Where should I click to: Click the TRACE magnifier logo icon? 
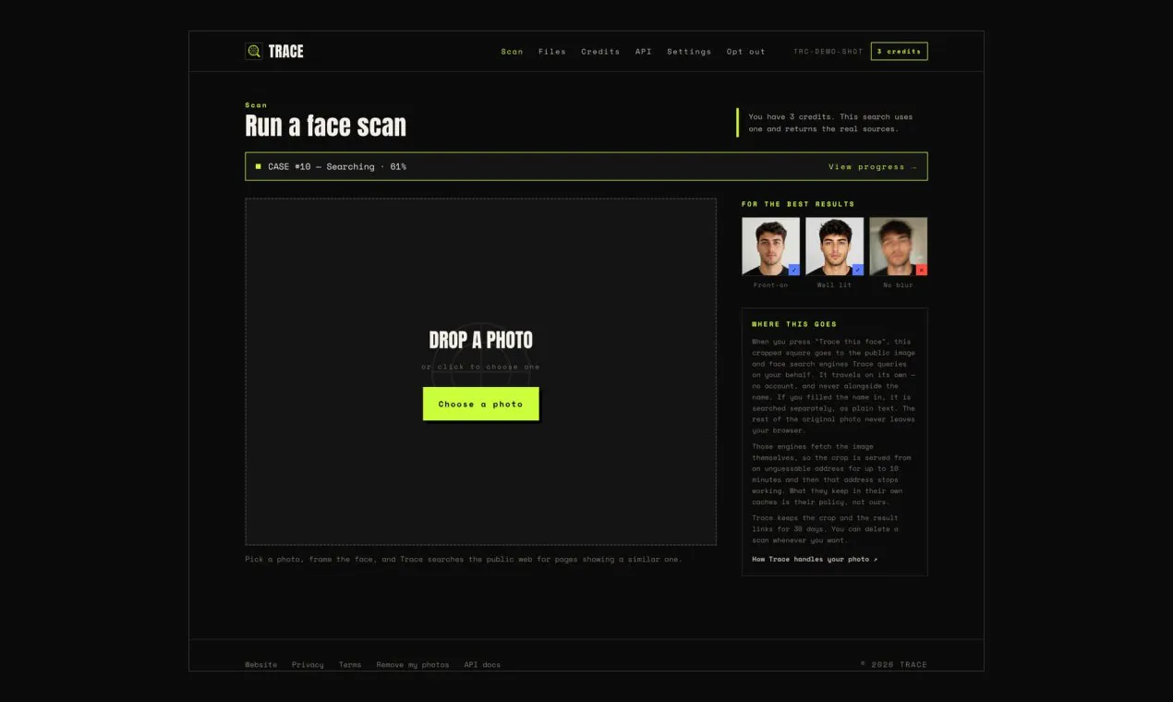coord(254,52)
